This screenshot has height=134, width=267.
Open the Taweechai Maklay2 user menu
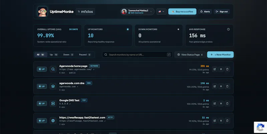[137, 12]
